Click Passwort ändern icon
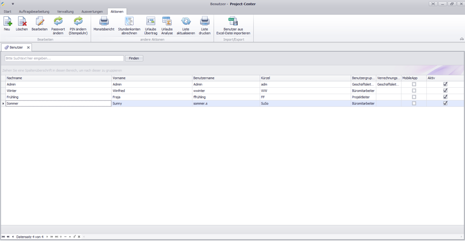This screenshot has width=465, height=241. pos(58,22)
